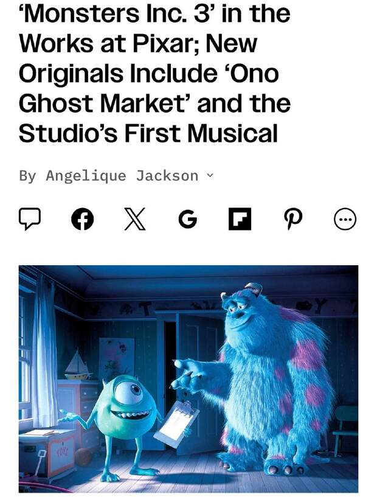Screen dimensions: 377x497
Task: Click the bedroom window curtain in the image
Action: pos(44,352)
